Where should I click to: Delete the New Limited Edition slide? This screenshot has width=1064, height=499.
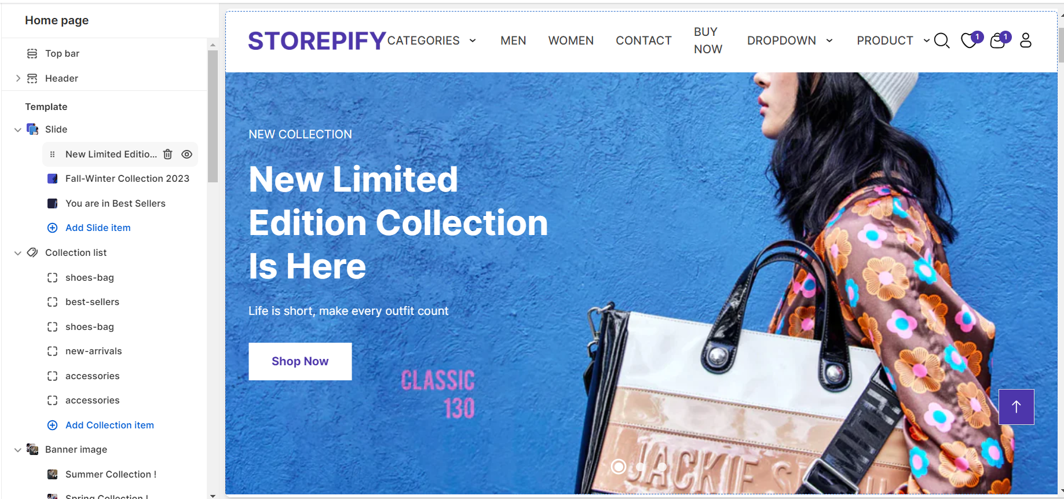pyautogui.click(x=168, y=154)
